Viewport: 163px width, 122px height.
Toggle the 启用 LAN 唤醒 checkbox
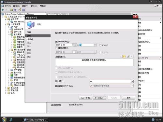(x=56, y=68)
